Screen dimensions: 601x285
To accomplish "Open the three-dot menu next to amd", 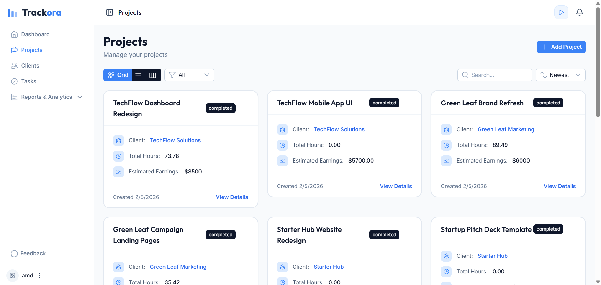I will coord(39,276).
